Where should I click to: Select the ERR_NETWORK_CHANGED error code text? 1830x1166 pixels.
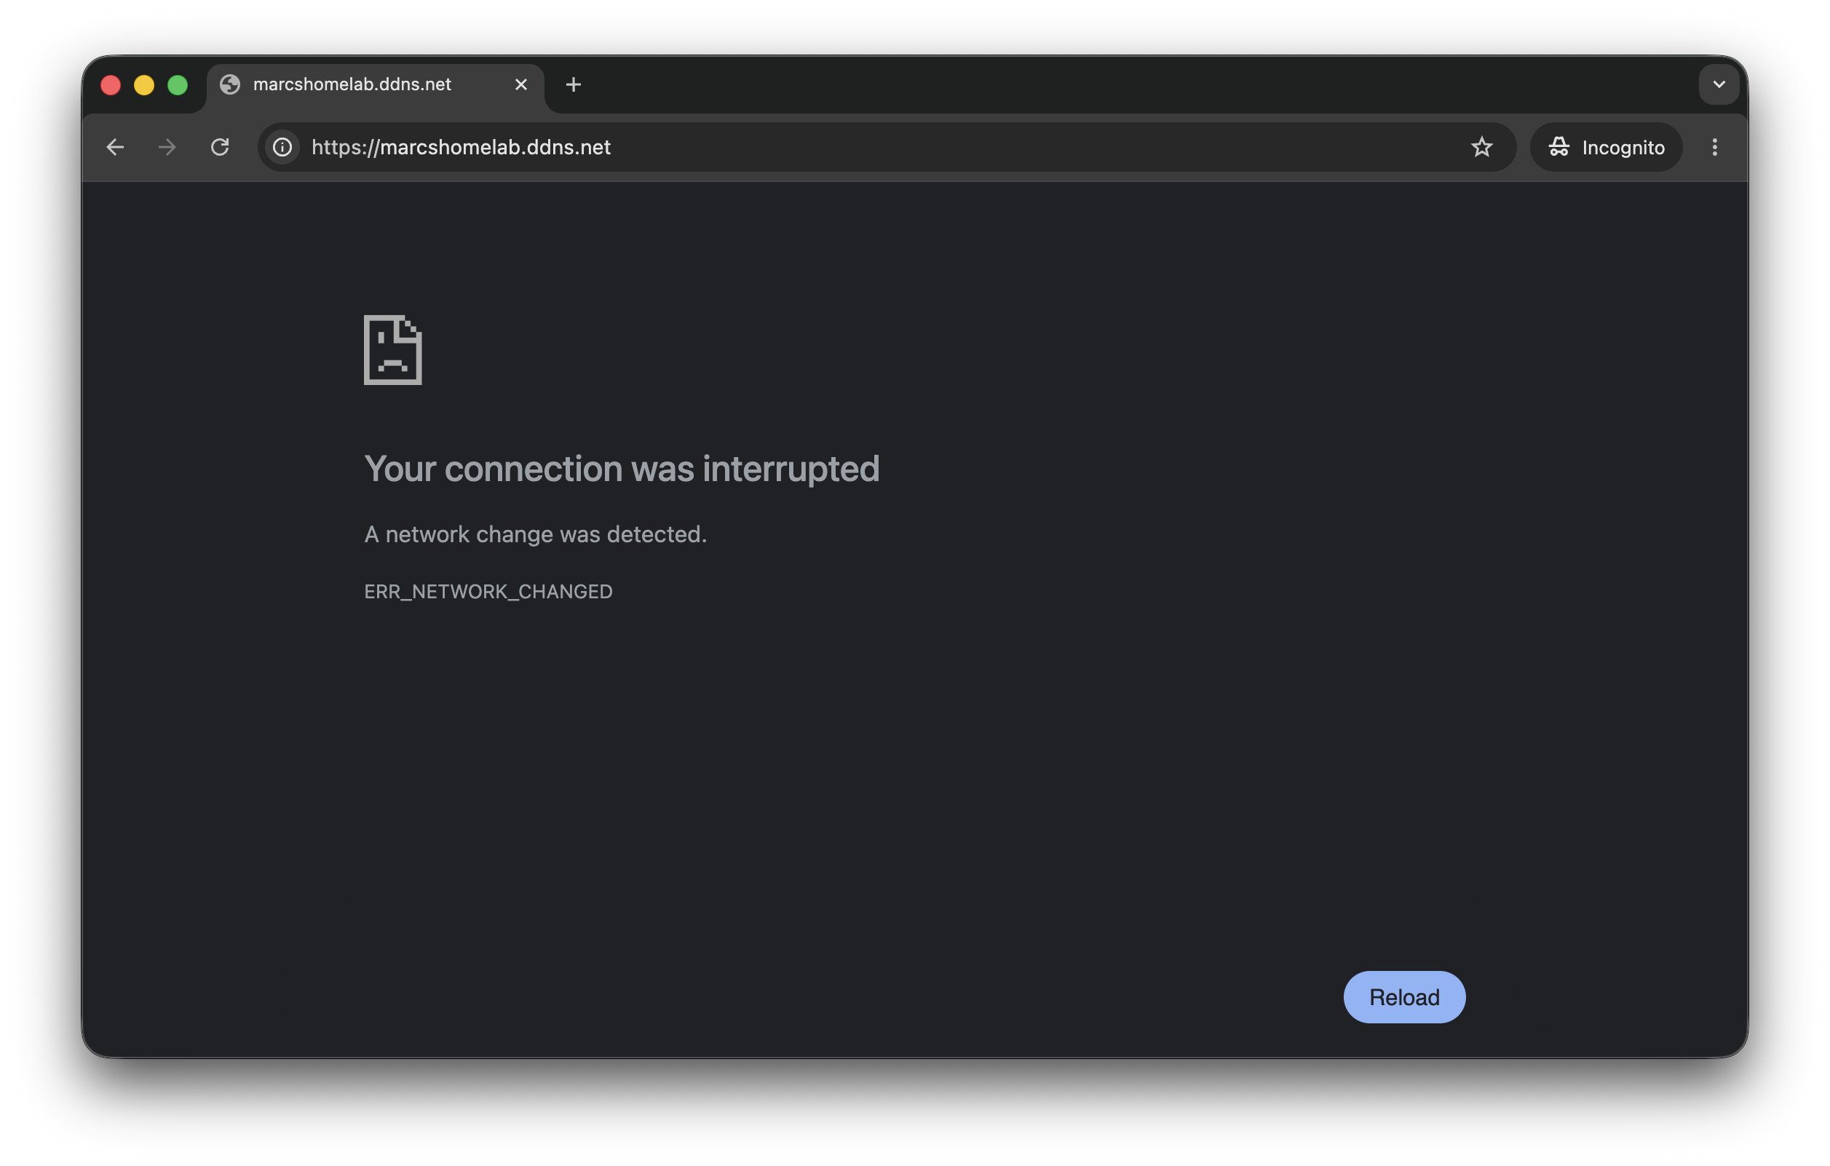[x=488, y=592]
